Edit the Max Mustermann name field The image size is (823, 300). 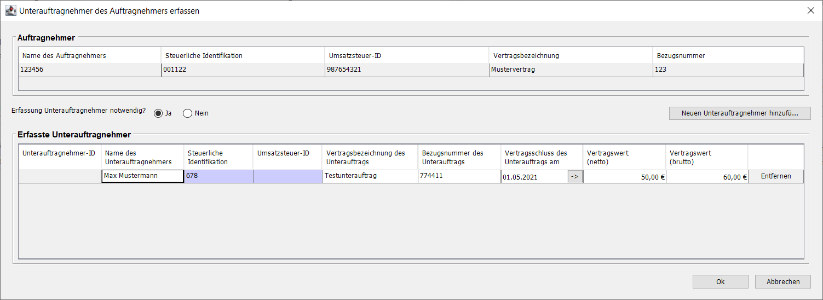click(x=142, y=176)
